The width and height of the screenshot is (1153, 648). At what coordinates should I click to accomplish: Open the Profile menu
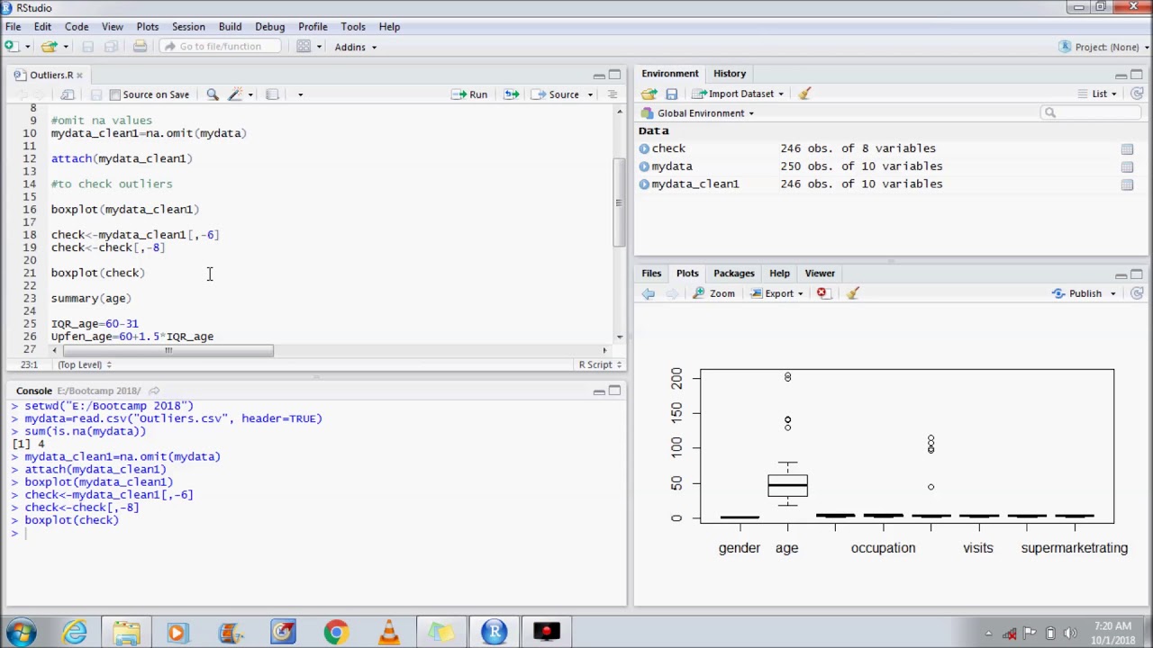(313, 26)
